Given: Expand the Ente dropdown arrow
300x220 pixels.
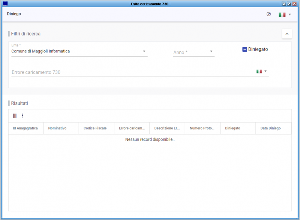Looking at the screenshot, I should pos(144,51).
